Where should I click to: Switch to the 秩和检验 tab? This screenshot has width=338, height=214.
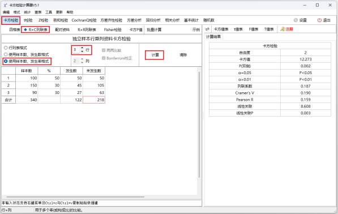click(61, 20)
